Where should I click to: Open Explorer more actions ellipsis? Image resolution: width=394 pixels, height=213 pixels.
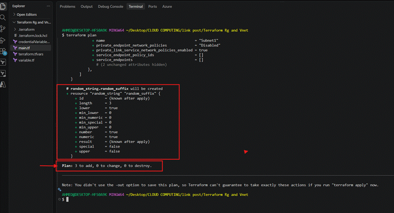pos(48,6)
